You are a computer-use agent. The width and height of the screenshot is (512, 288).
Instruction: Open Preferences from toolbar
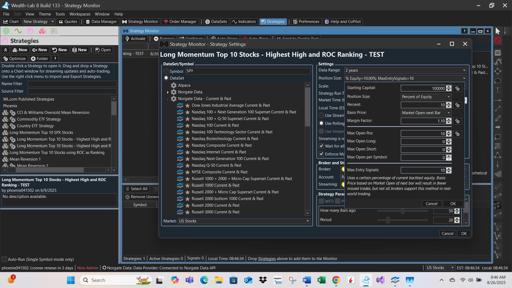coord(306,22)
